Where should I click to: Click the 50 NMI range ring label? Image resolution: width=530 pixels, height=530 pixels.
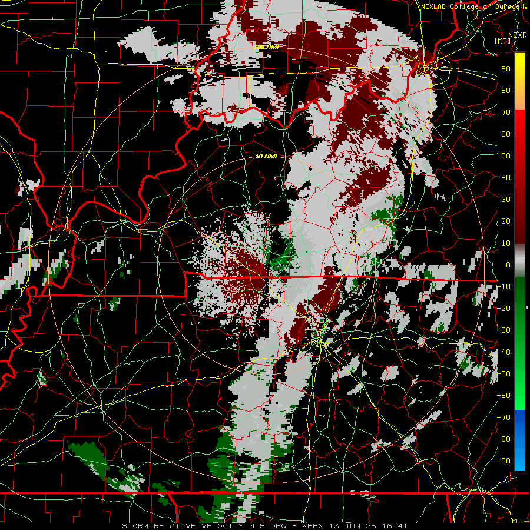tap(266, 156)
